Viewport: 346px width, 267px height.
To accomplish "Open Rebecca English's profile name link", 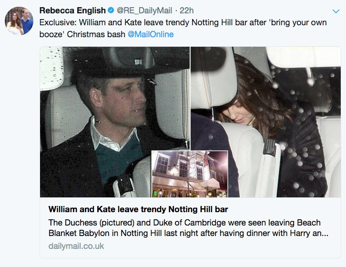I will (72, 10).
